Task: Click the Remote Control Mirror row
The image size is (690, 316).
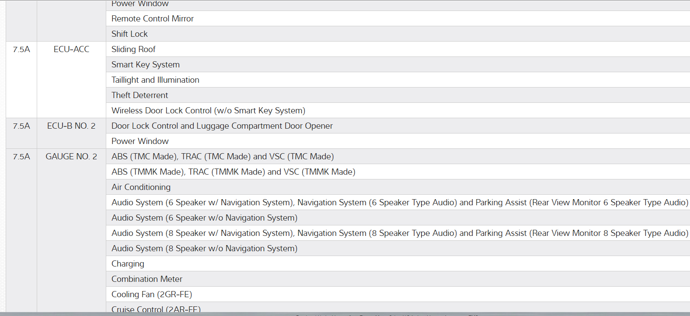Action: pos(152,18)
